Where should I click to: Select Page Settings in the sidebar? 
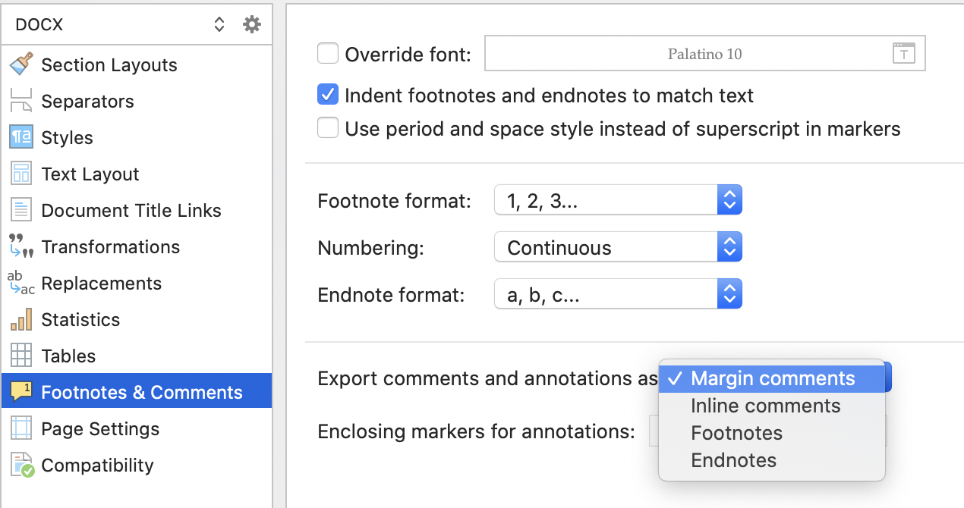136,428
